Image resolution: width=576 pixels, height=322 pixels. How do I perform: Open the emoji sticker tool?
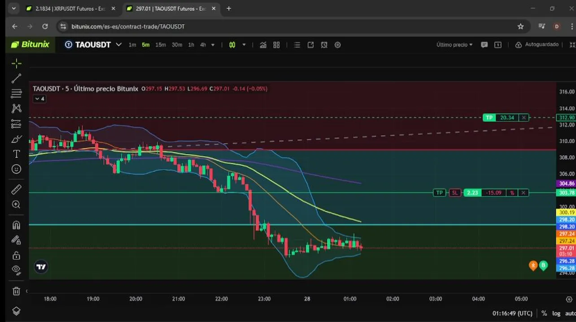pyautogui.click(x=16, y=169)
